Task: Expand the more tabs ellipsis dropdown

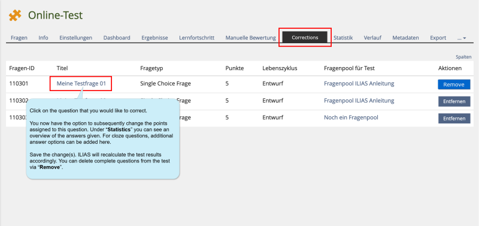Action: point(462,38)
